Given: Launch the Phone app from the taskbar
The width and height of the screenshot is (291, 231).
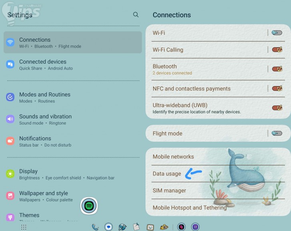Looking at the screenshot, I should 95,227.
